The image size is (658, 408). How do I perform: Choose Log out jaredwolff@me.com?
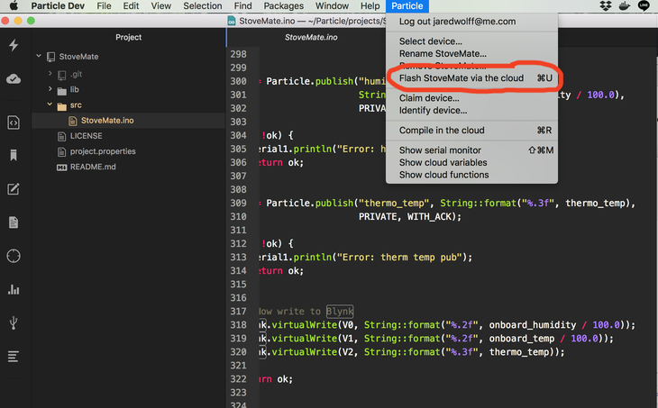pos(471,22)
